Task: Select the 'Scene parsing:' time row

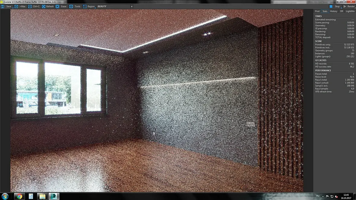Action: click(335, 23)
